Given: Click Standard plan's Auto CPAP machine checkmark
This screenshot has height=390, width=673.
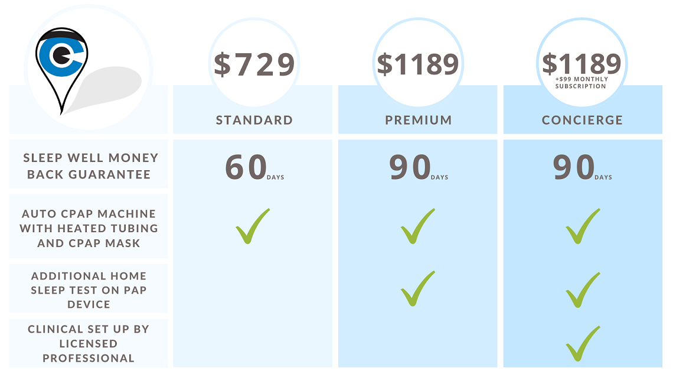Looking at the screenshot, I should pyautogui.click(x=253, y=226).
